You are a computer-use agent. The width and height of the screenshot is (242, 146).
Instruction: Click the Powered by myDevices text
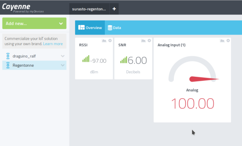28,12
